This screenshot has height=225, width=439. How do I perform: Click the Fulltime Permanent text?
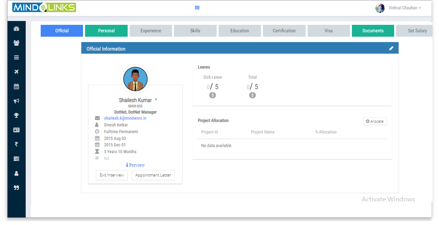coord(121,132)
